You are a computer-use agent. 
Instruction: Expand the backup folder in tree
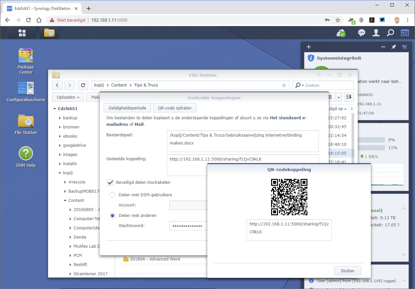[x=60, y=118]
